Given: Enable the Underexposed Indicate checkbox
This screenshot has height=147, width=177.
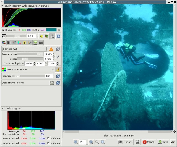Looking at the screenshot, I should (49, 143).
